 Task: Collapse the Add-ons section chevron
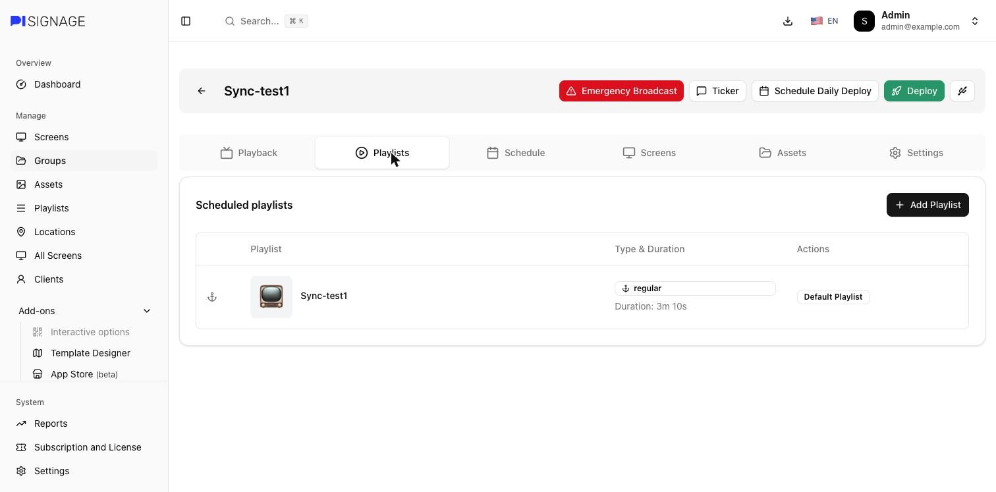click(147, 311)
